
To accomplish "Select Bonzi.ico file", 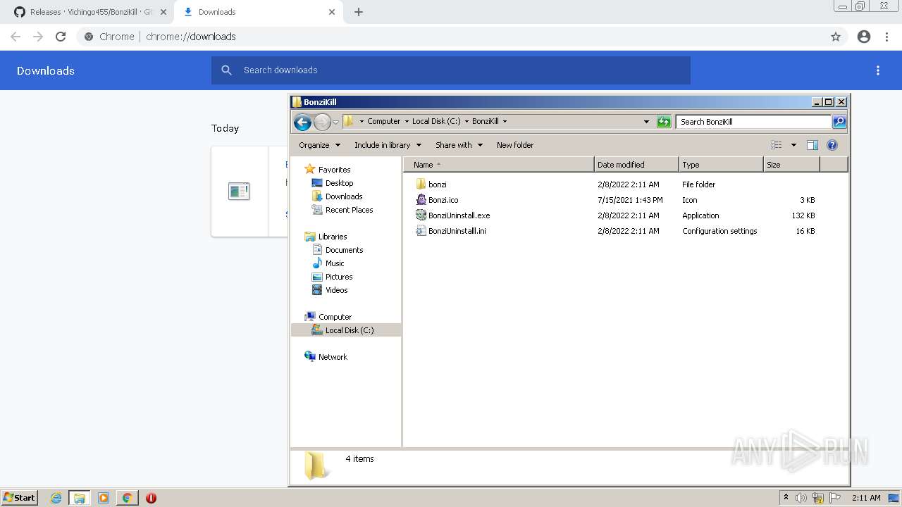I will 437,200.
